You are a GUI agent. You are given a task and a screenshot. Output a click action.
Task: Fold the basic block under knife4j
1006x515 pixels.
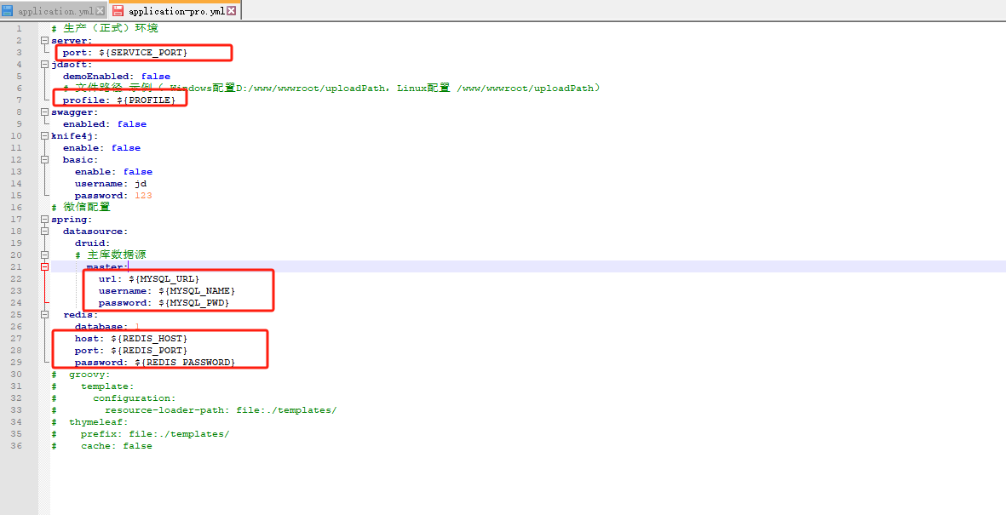pos(44,160)
